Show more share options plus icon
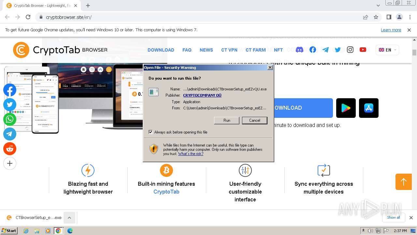 10,163
